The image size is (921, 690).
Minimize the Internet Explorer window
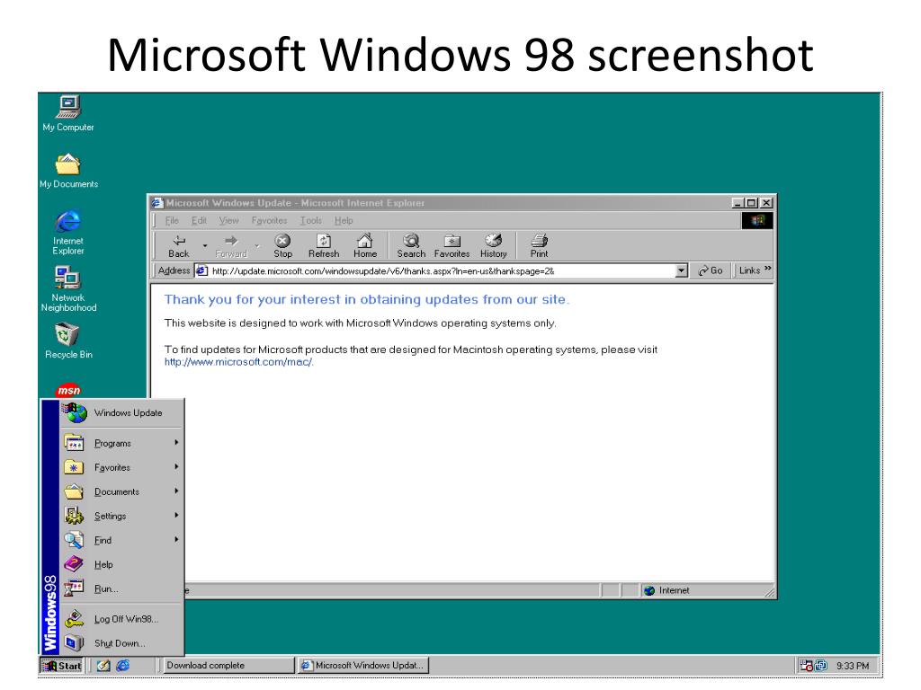tap(738, 203)
